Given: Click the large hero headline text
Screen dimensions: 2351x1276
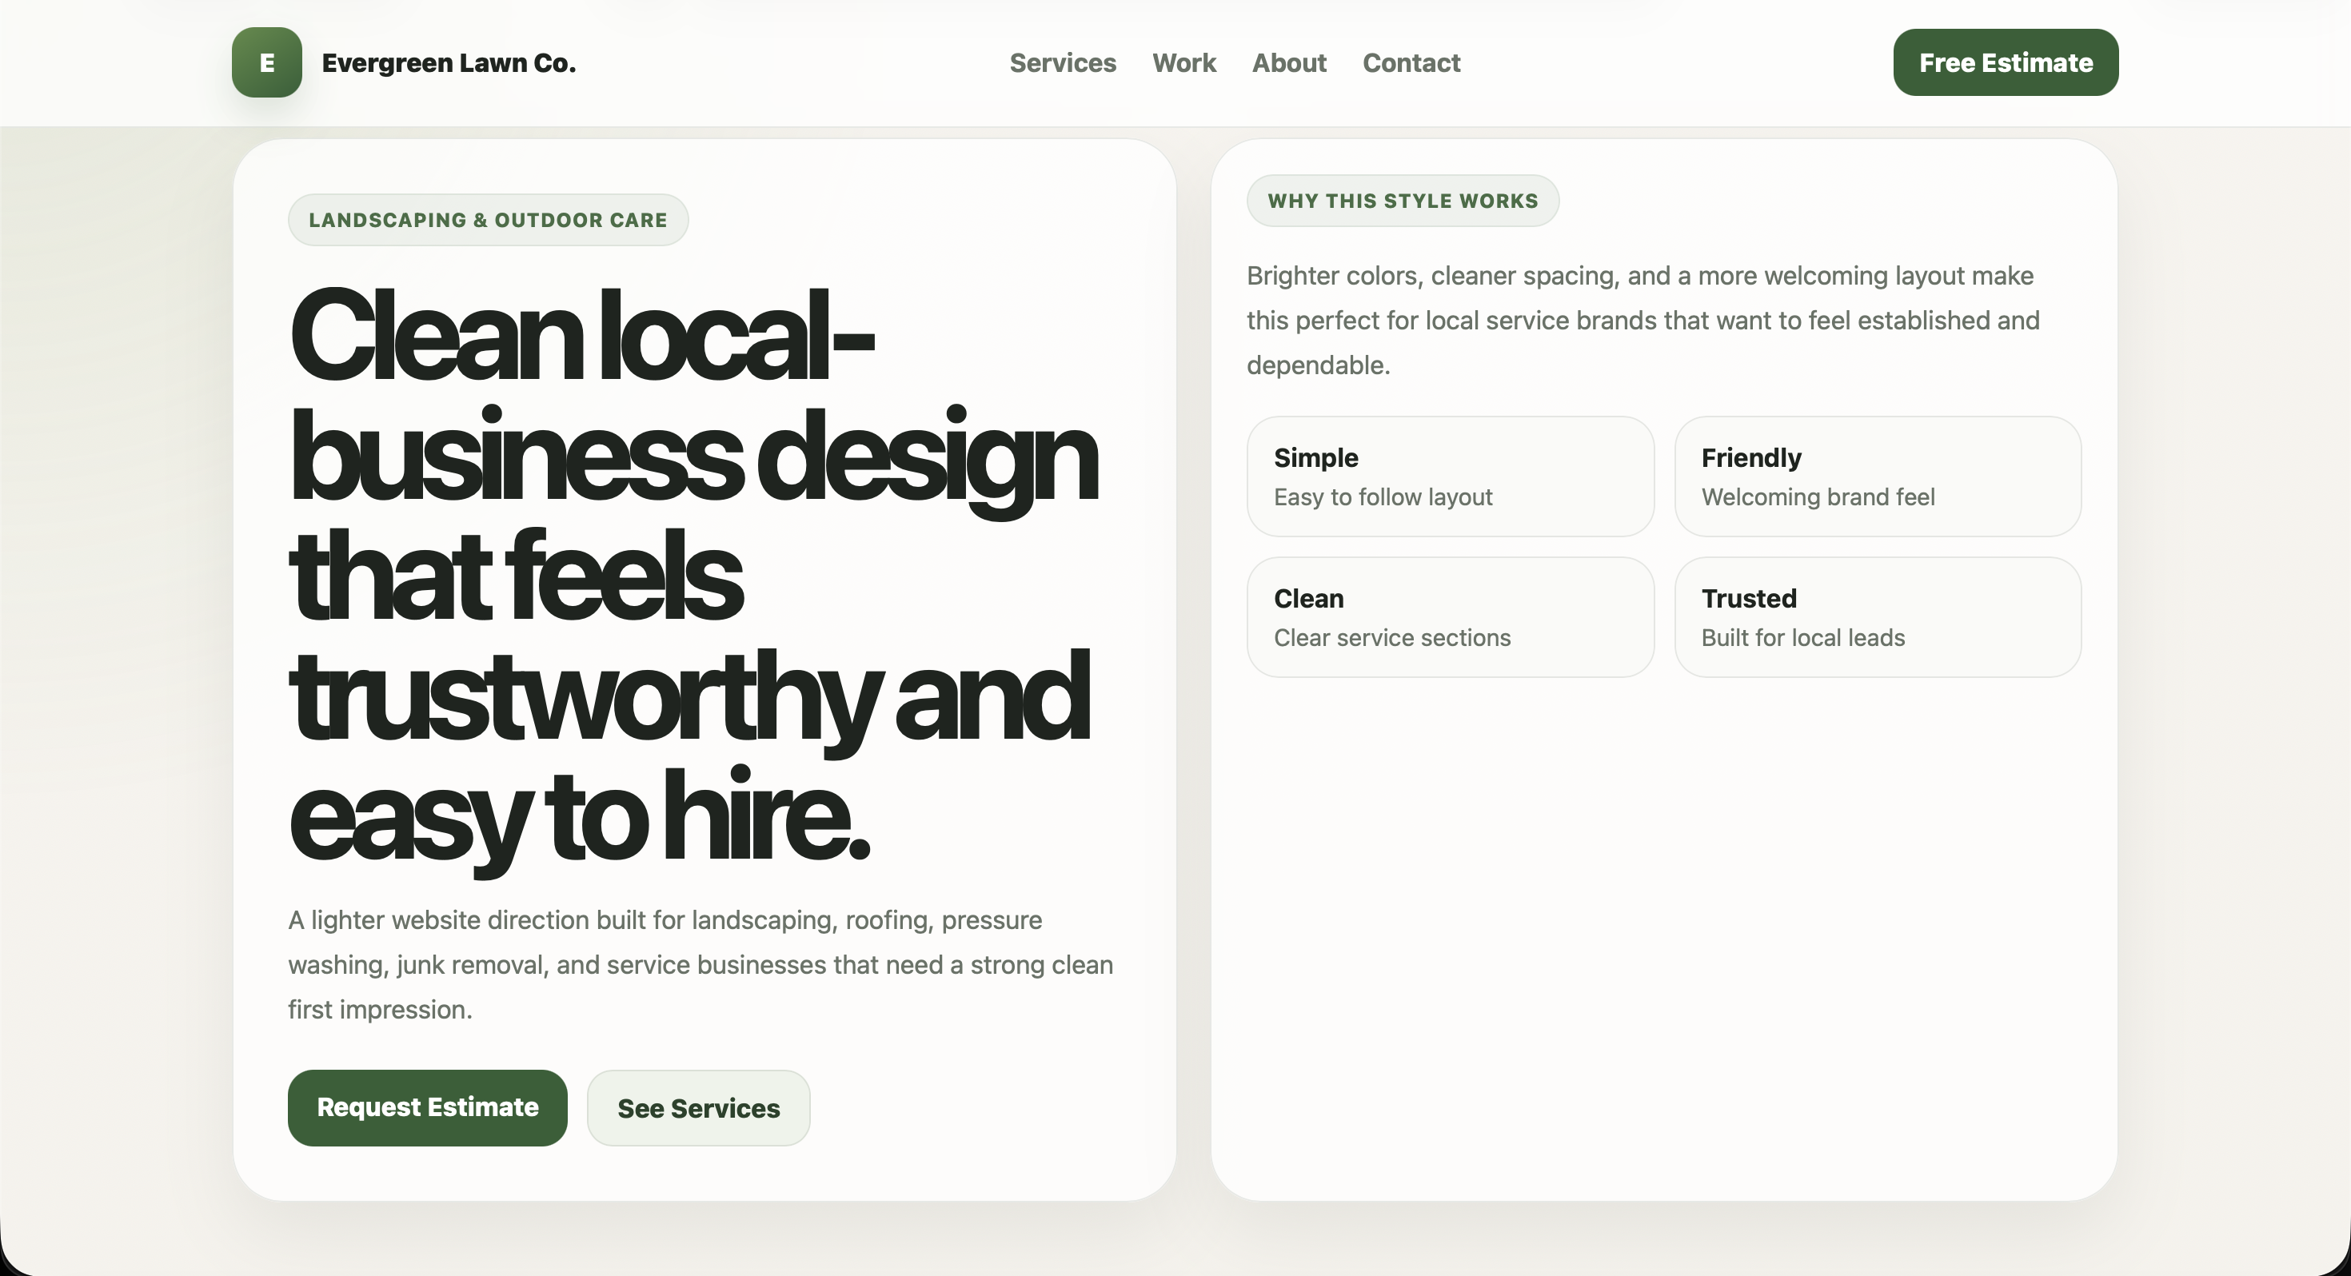Looking at the screenshot, I should (693, 575).
